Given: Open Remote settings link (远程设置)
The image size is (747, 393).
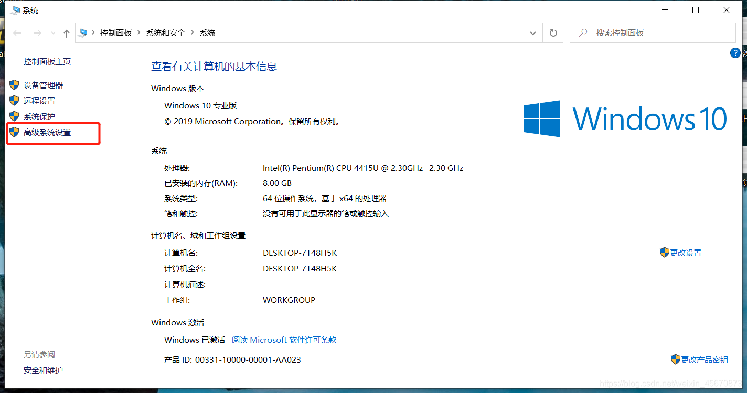Looking at the screenshot, I should (x=39, y=101).
